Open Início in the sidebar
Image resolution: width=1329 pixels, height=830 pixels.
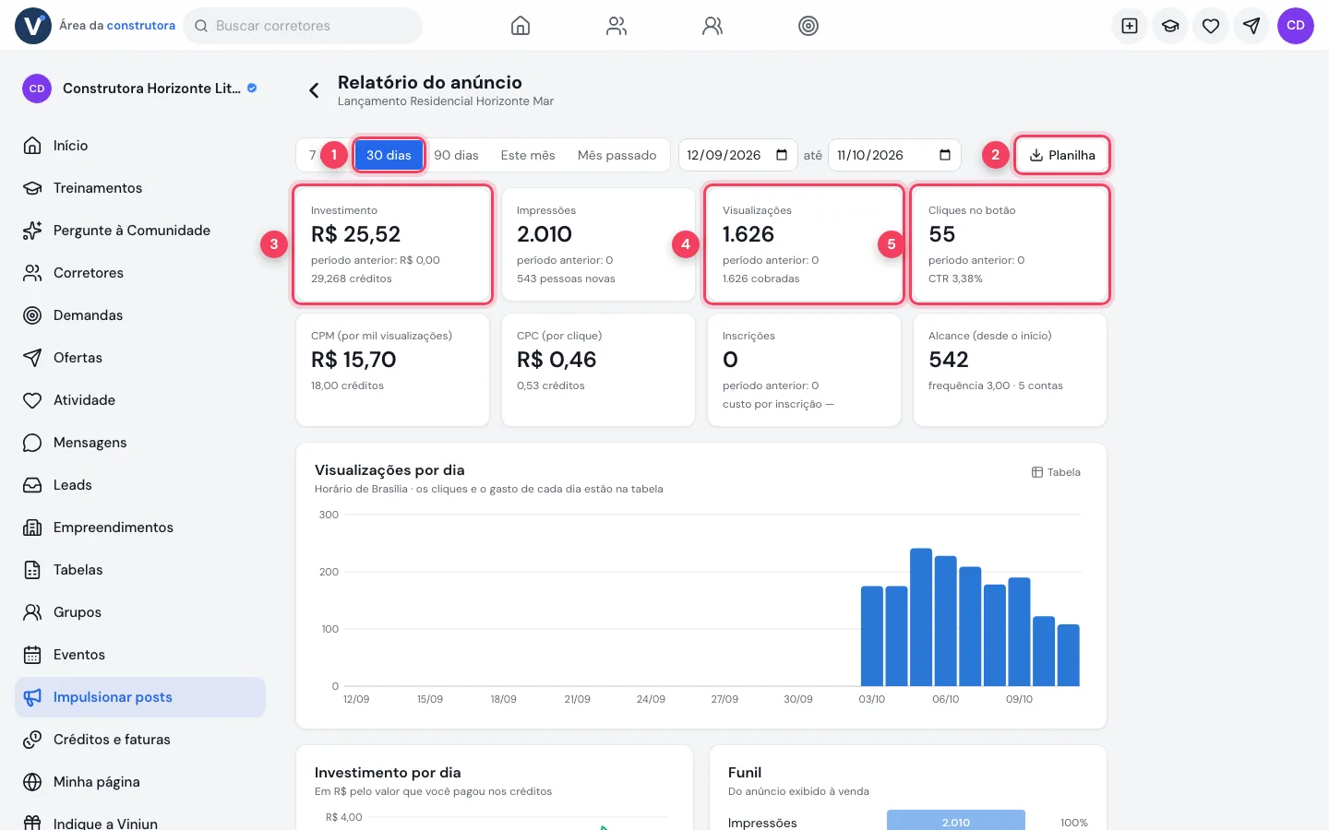coord(140,146)
